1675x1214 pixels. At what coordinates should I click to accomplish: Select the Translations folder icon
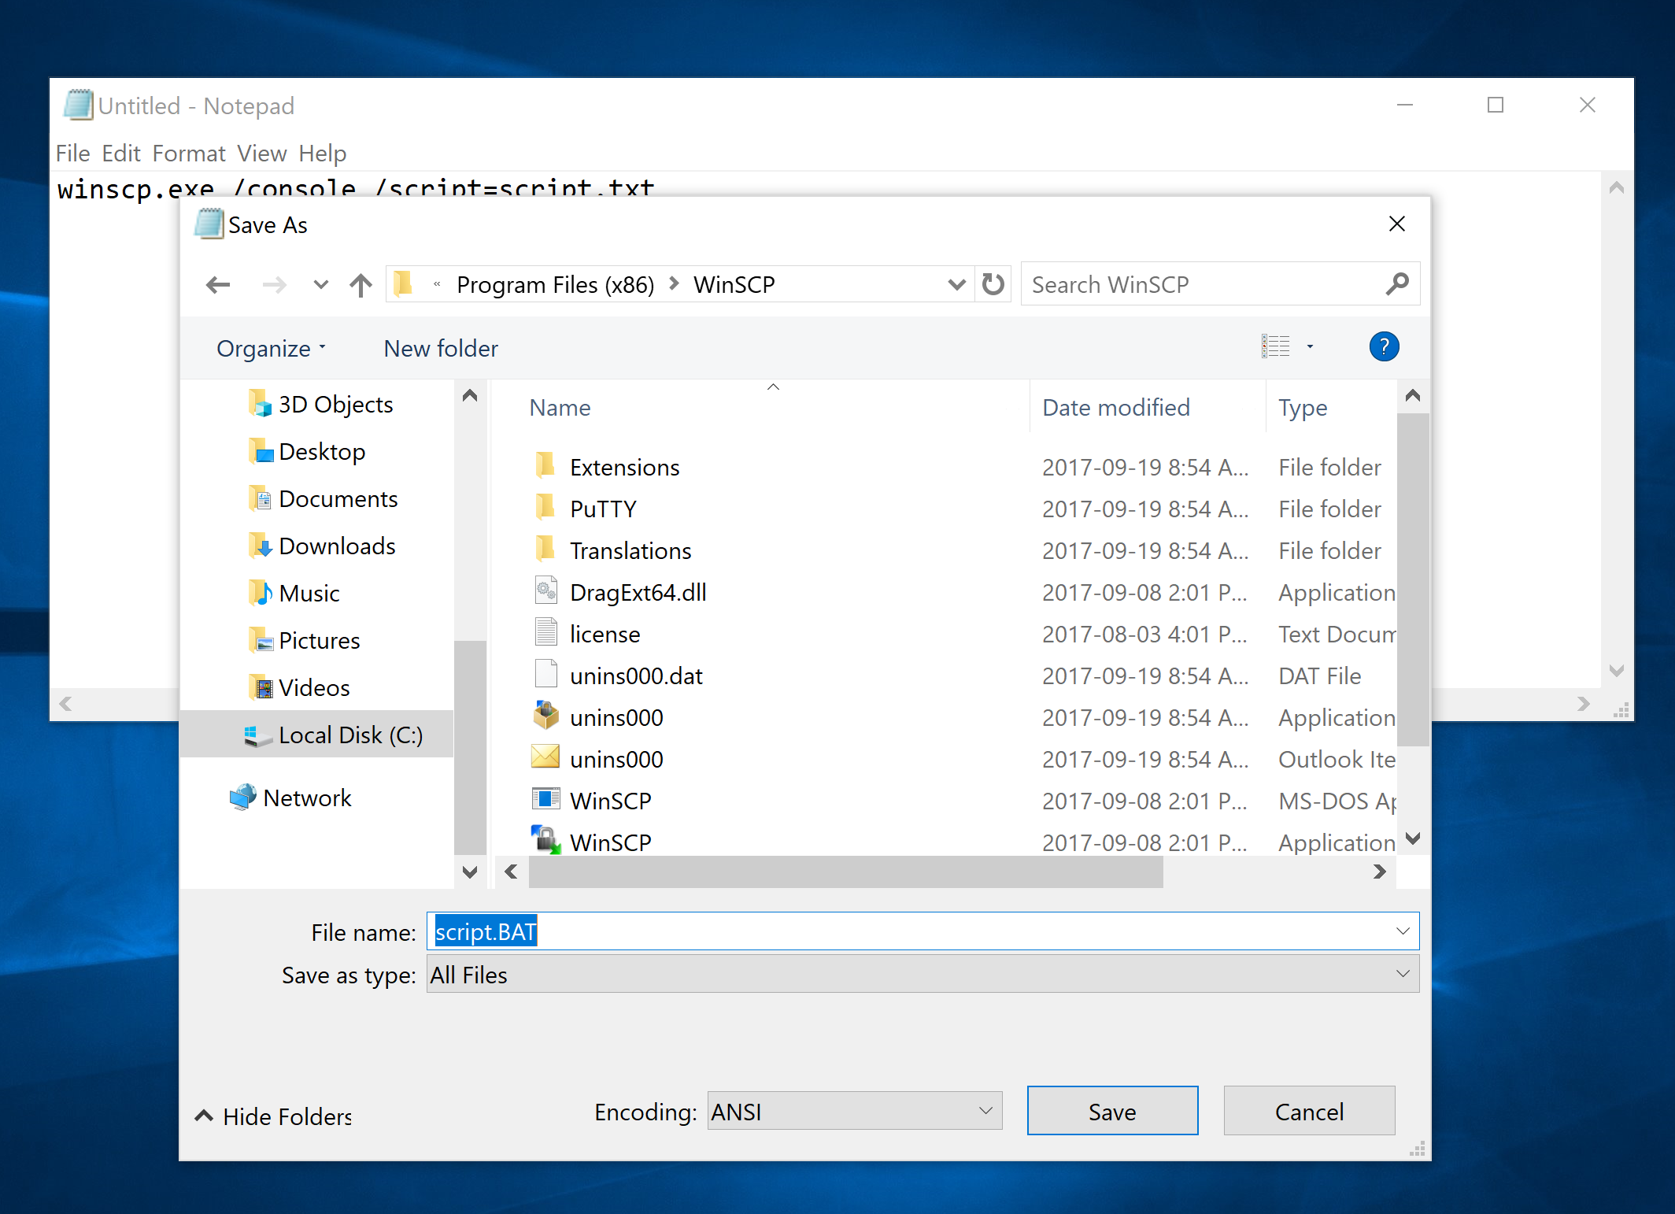pos(545,550)
